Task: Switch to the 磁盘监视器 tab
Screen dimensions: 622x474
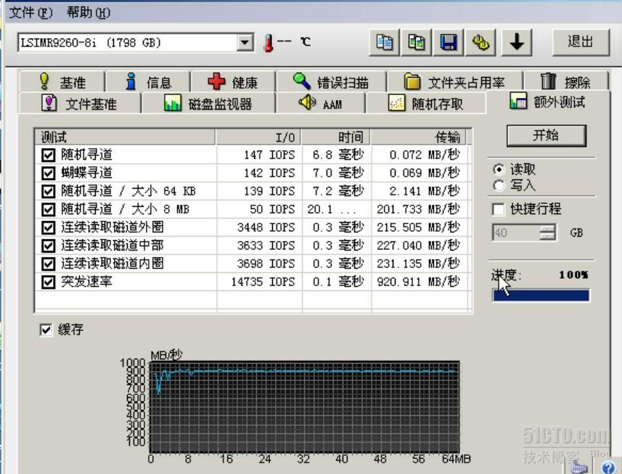Action: point(208,104)
